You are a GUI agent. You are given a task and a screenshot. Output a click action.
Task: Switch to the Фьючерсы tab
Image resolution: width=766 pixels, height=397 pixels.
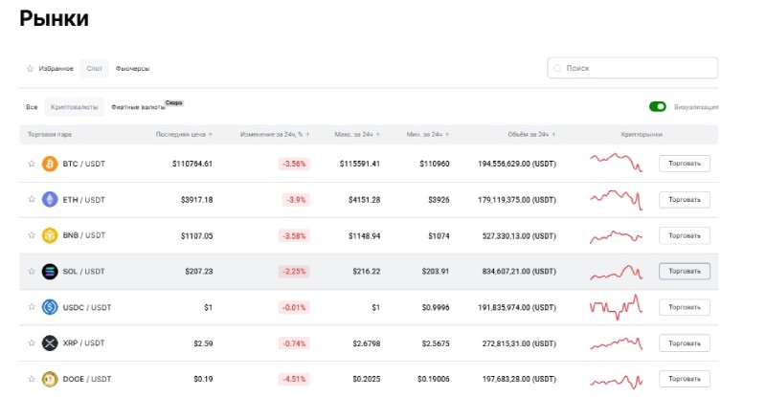pyautogui.click(x=132, y=69)
